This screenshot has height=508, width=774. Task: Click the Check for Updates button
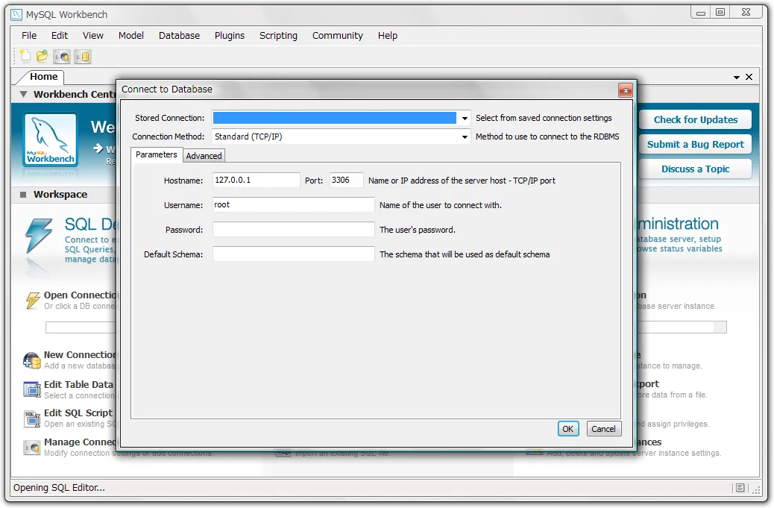695,119
